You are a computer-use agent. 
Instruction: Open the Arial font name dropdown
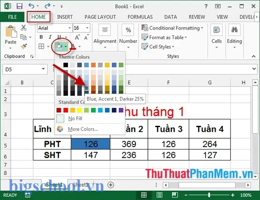(70, 28)
